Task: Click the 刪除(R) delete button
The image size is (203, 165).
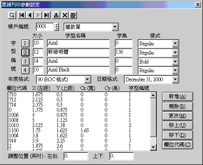Action: 177,106
